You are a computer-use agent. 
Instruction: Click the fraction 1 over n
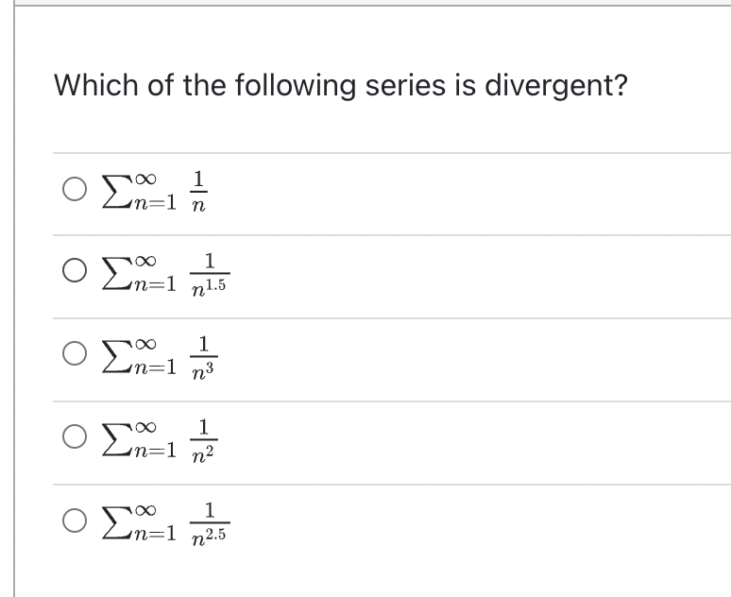pyautogui.click(x=199, y=191)
